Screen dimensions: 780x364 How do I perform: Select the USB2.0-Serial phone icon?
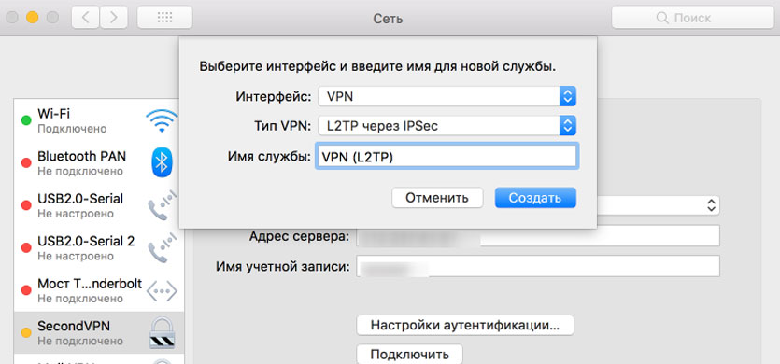163,205
